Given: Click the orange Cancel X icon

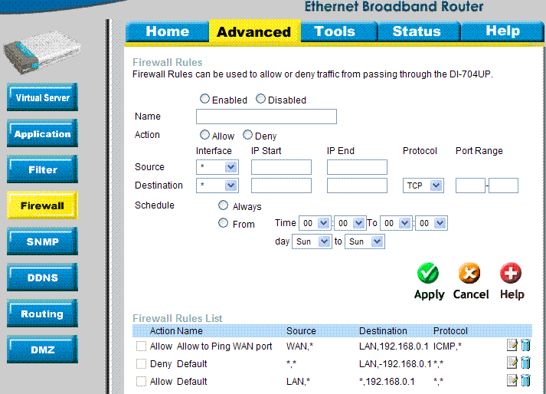Looking at the screenshot, I should pyautogui.click(x=469, y=274).
